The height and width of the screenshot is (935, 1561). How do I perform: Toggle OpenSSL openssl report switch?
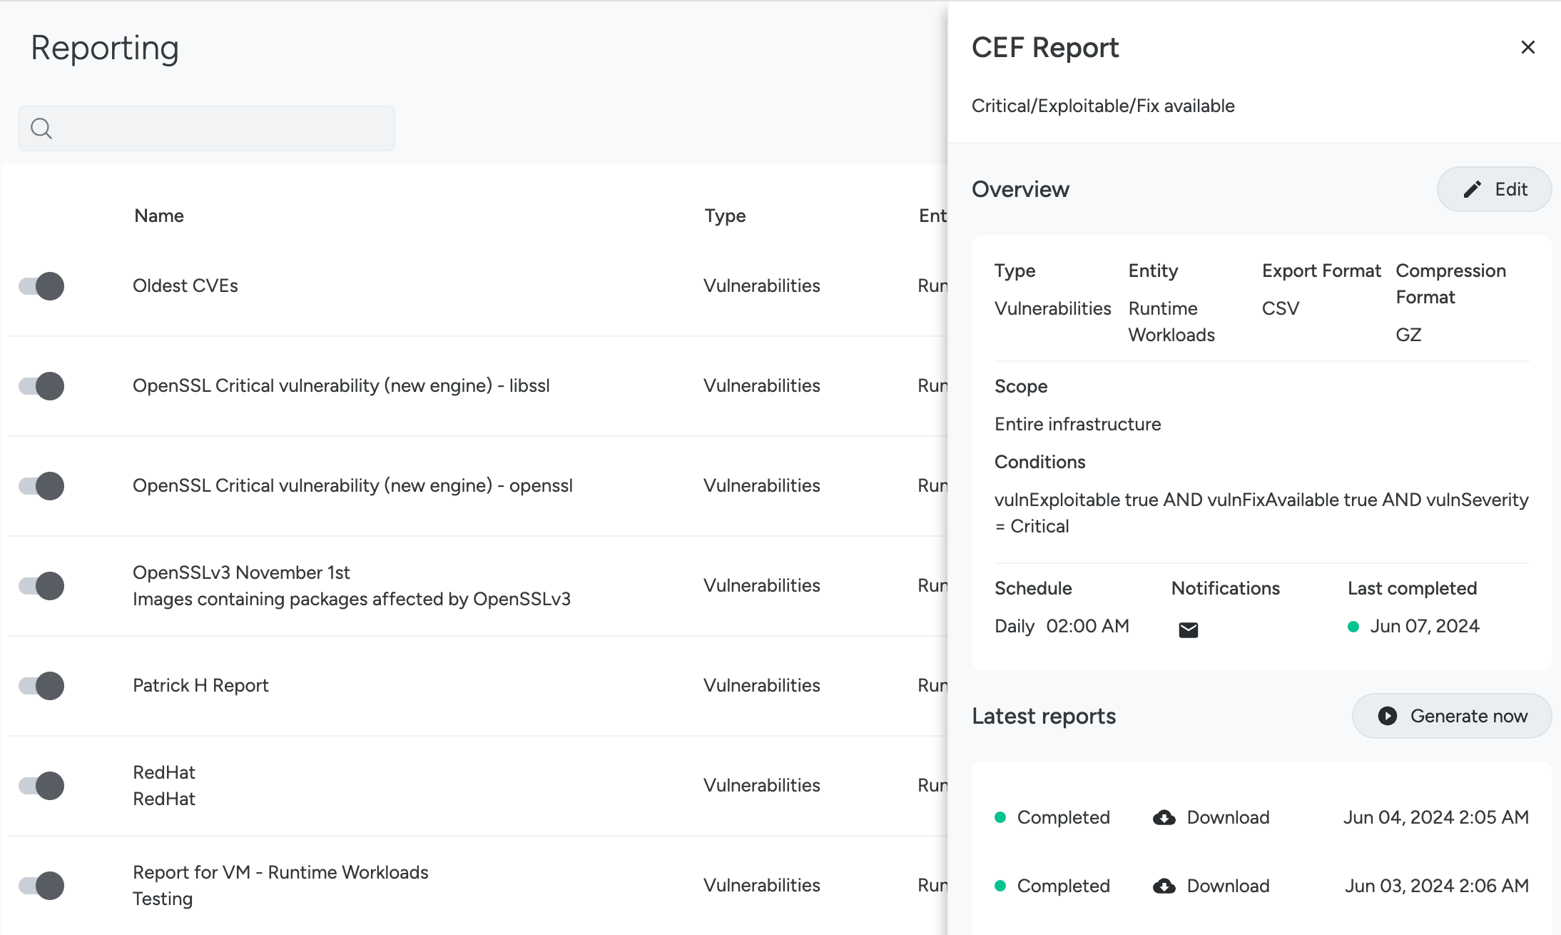(41, 486)
